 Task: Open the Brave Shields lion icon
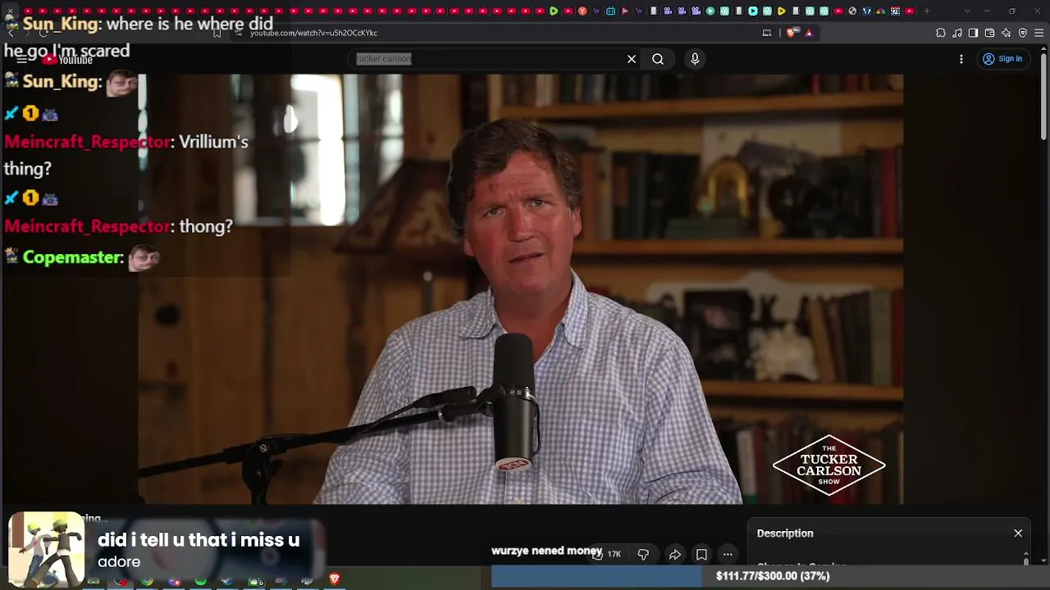click(x=791, y=33)
